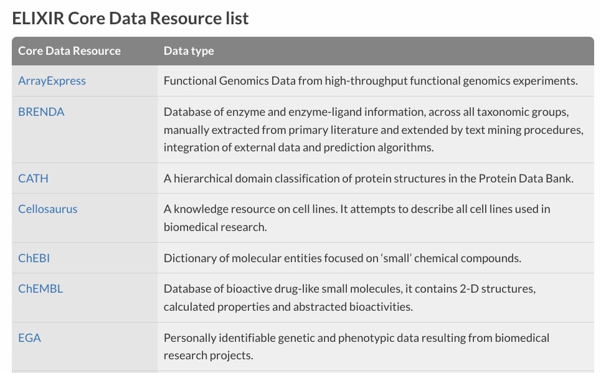Click the 'integration of external data' line
The width and height of the screenshot is (601, 373).
tap(298, 148)
